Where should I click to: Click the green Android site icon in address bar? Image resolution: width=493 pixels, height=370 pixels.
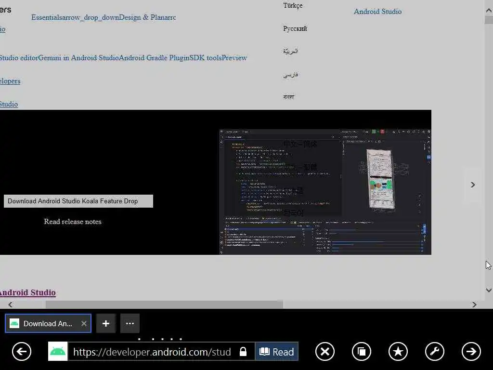click(x=58, y=351)
